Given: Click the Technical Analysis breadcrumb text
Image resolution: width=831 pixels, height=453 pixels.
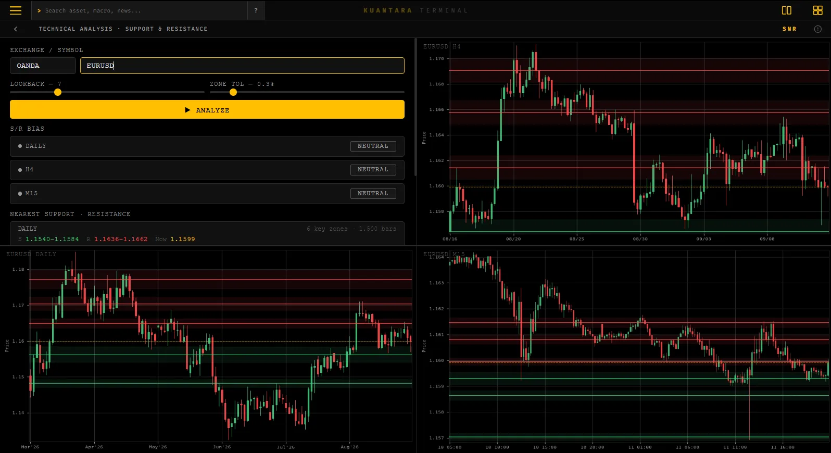Looking at the screenshot, I should coord(75,29).
